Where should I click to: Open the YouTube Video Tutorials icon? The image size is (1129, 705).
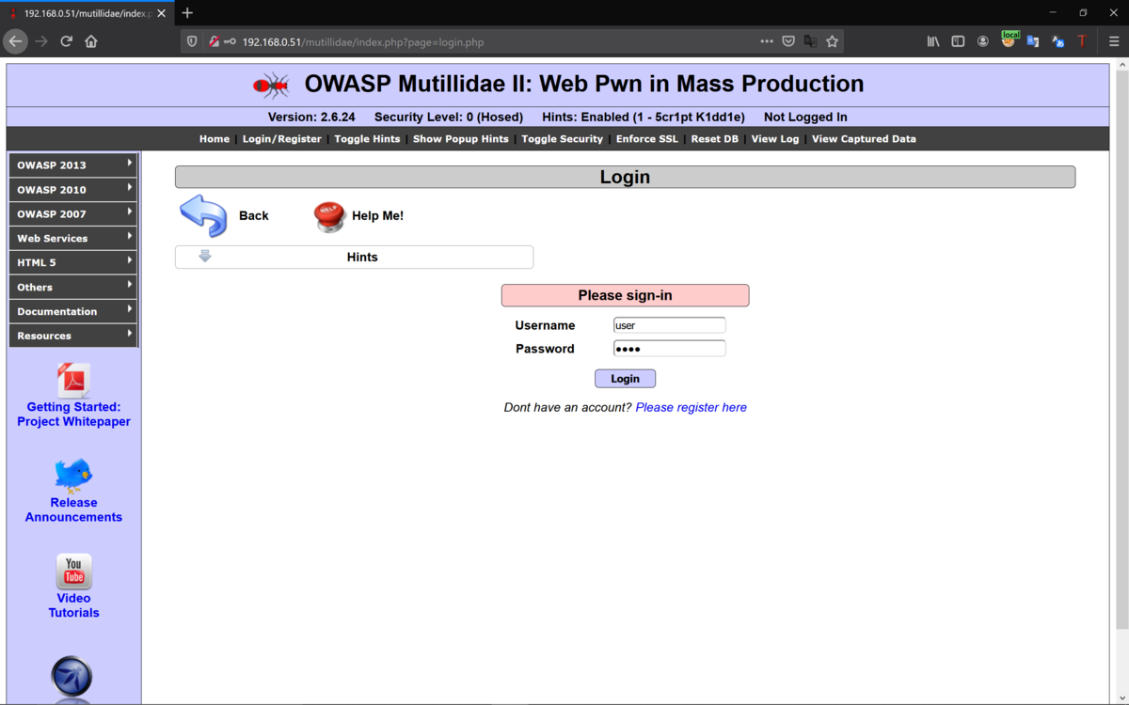click(73, 572)
